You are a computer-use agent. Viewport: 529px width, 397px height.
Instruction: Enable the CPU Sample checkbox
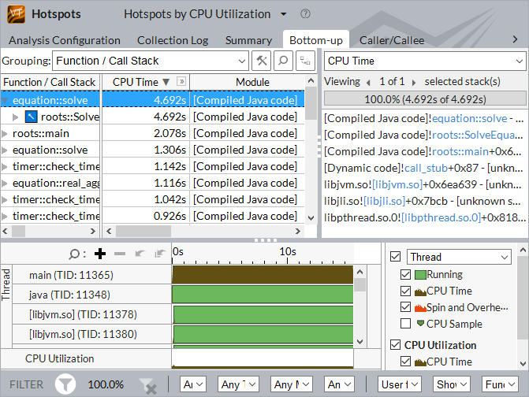coord(405,324)
